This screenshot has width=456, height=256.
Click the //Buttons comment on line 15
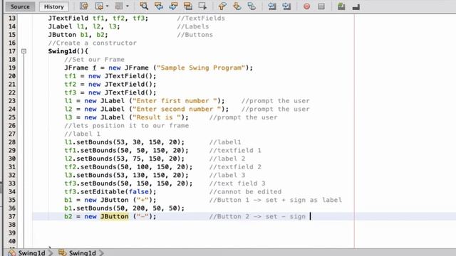(x=195, y=35)
